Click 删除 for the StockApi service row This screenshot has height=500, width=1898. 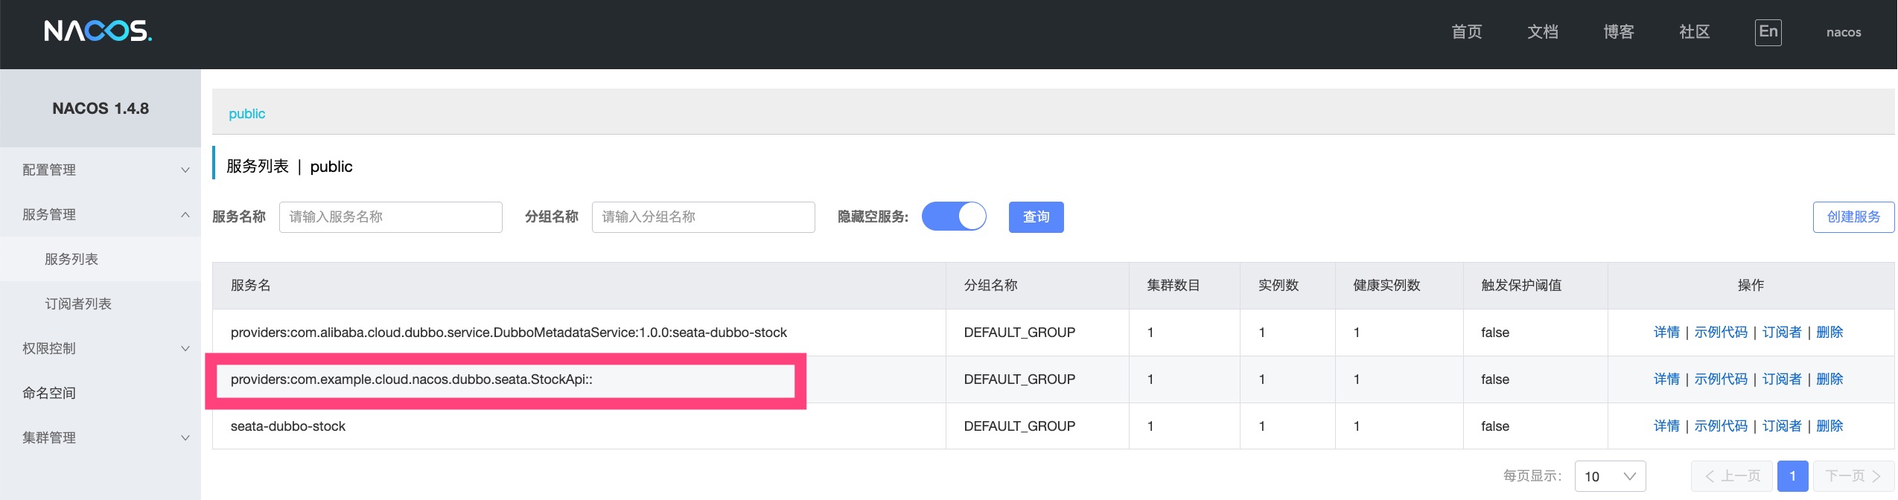(1829, 379)
